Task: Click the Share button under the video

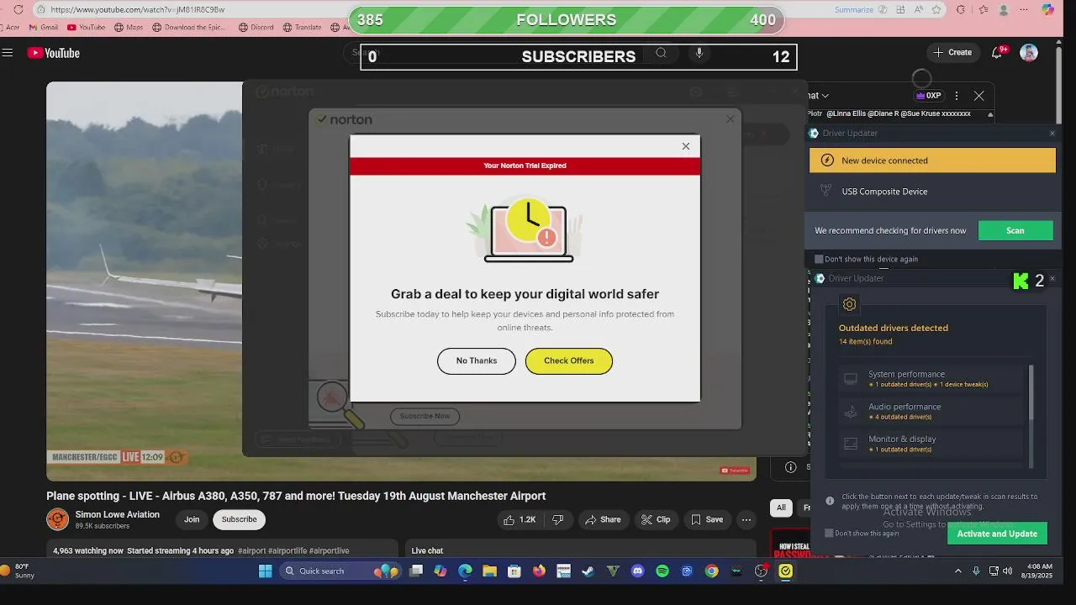Action: (603, 519)
